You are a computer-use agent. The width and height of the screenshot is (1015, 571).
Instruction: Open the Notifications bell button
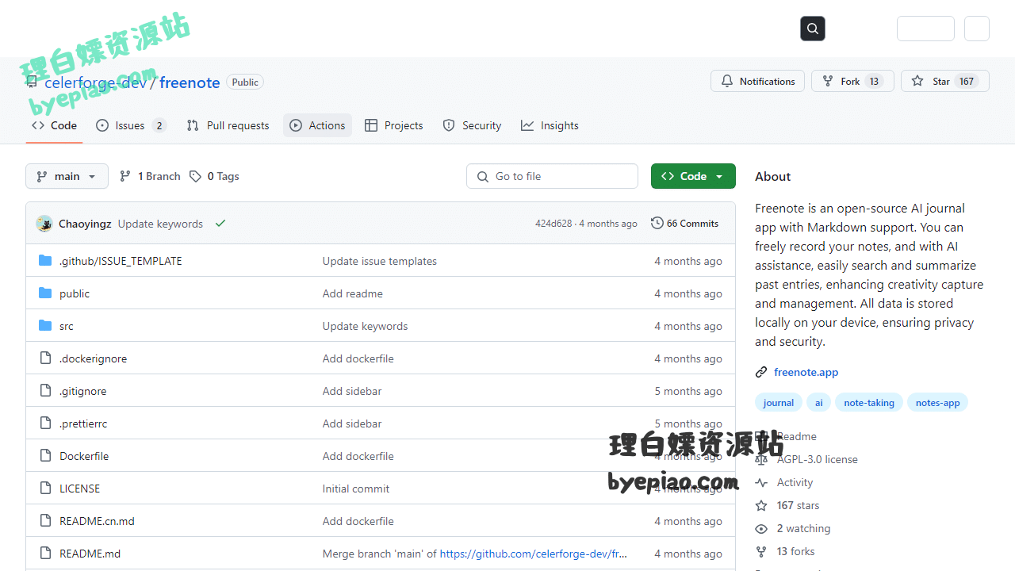[757, 81]
